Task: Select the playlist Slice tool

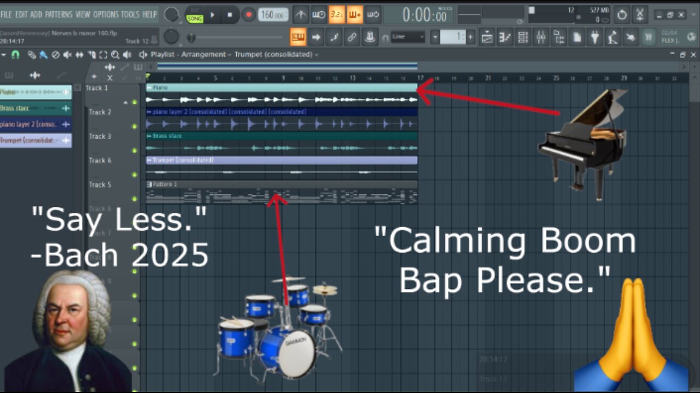Action: (91, 55)
